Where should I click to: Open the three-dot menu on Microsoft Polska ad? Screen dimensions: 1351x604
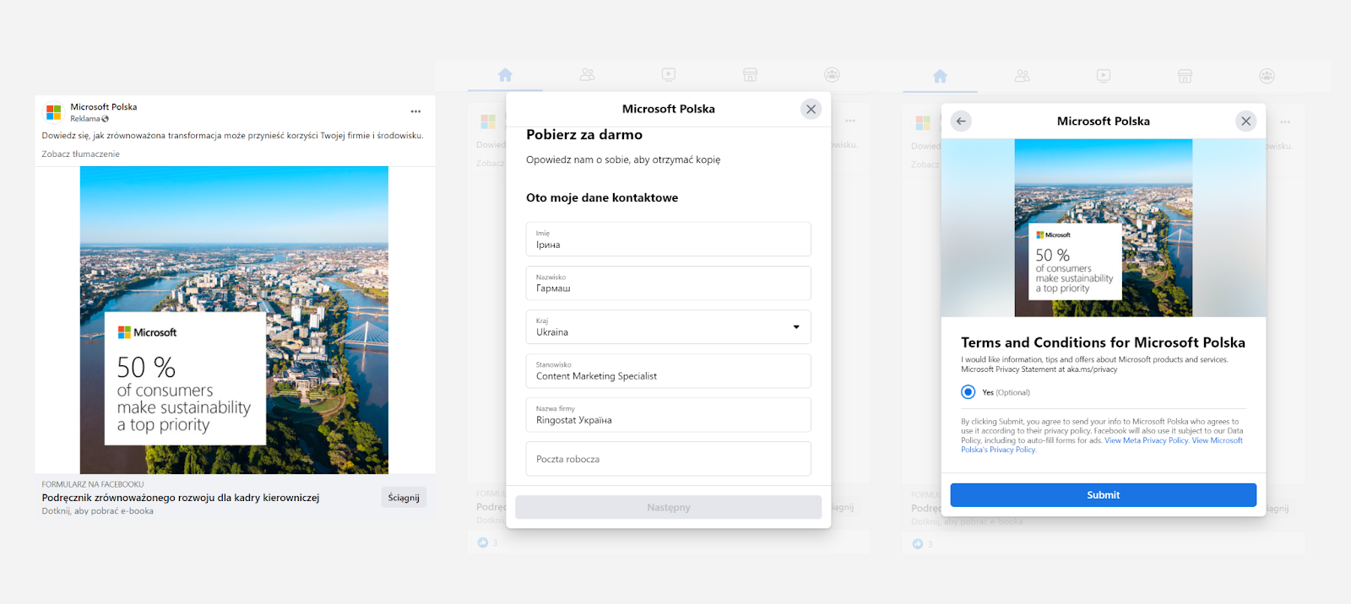[x=415, y=111]
